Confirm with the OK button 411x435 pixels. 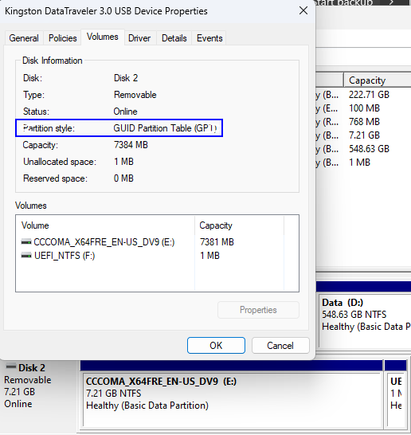[216, 346]
